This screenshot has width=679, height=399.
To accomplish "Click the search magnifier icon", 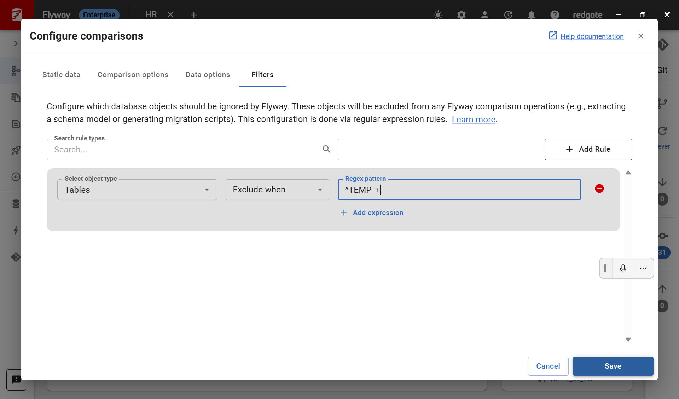I will pyautogui.click(x=326, y=149).
